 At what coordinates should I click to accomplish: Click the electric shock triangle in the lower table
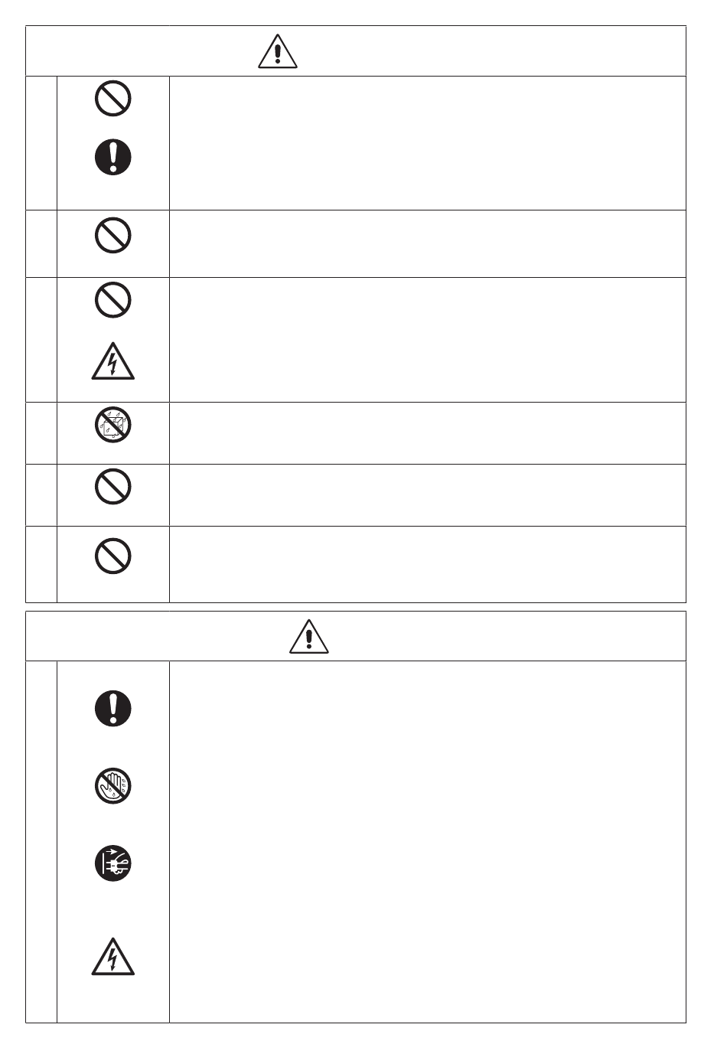click(113, 958)
